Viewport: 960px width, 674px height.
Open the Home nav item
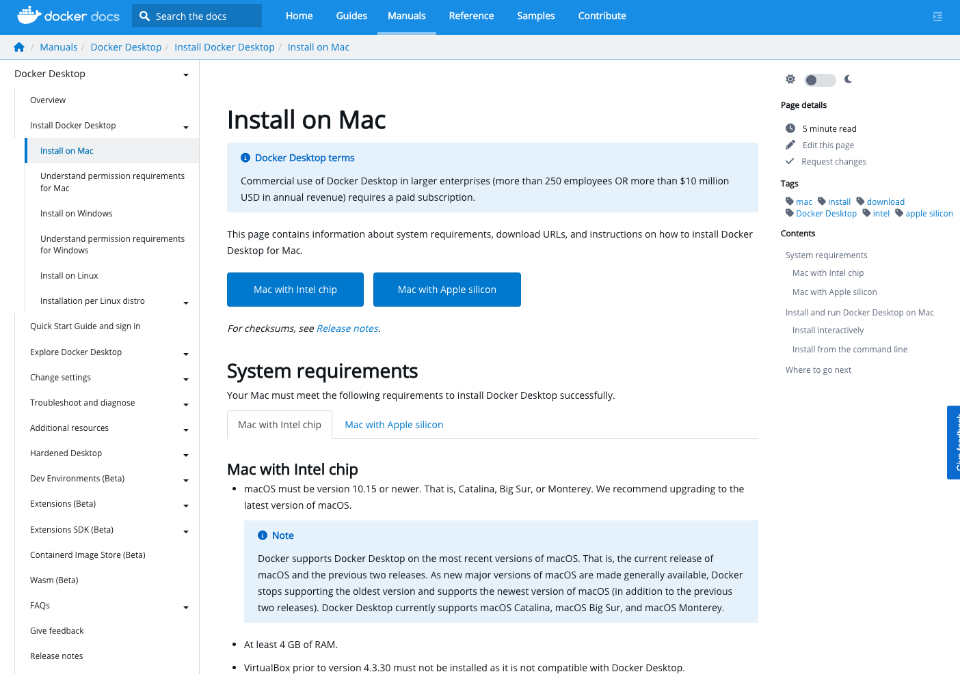(299, 16)
